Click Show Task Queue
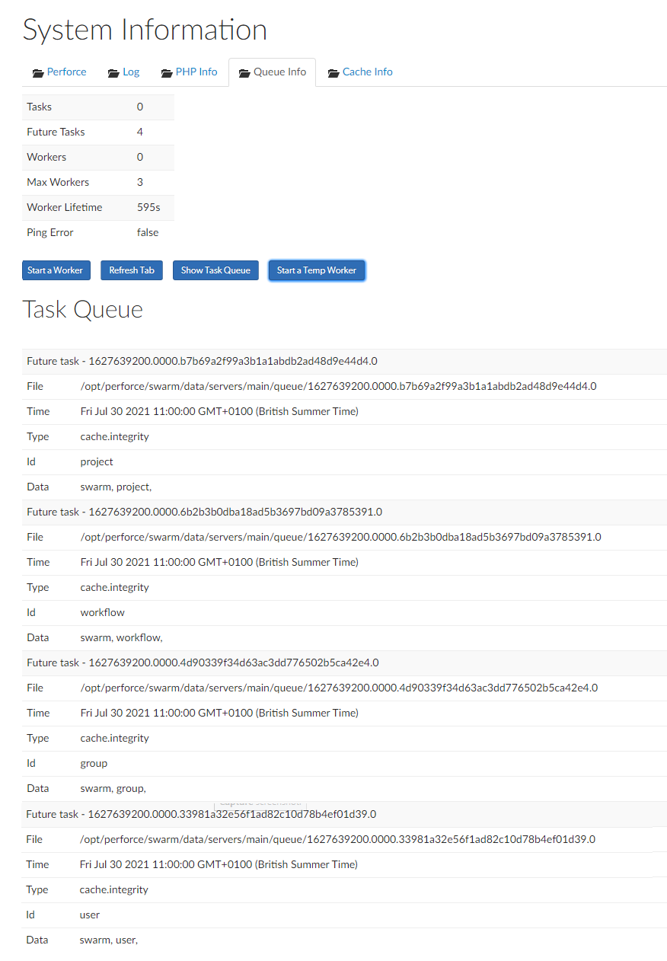Screen dimensions: 667x961 click(215, 270)
